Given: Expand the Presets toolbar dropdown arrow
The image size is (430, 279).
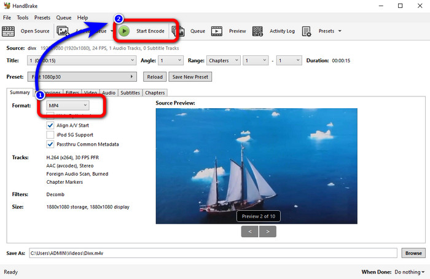Looking at the screenshot, I should pos(340,31).
